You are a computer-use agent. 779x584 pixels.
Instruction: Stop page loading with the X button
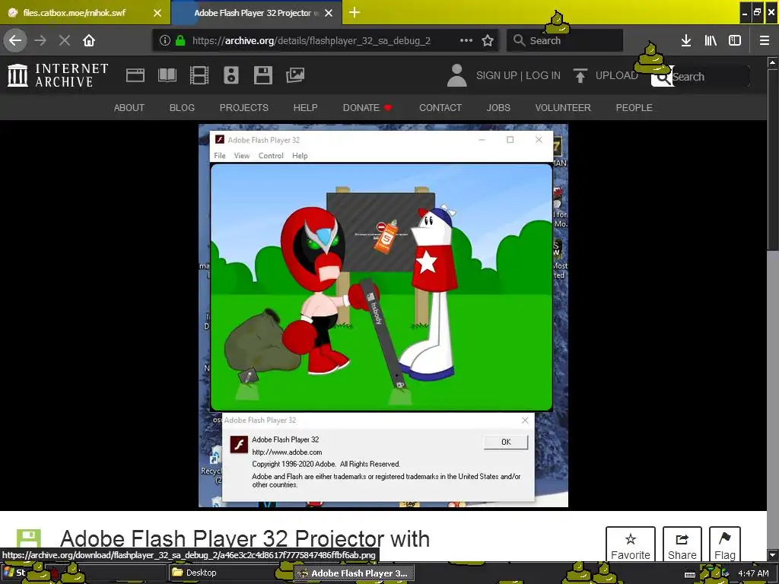tap(65, 40)
